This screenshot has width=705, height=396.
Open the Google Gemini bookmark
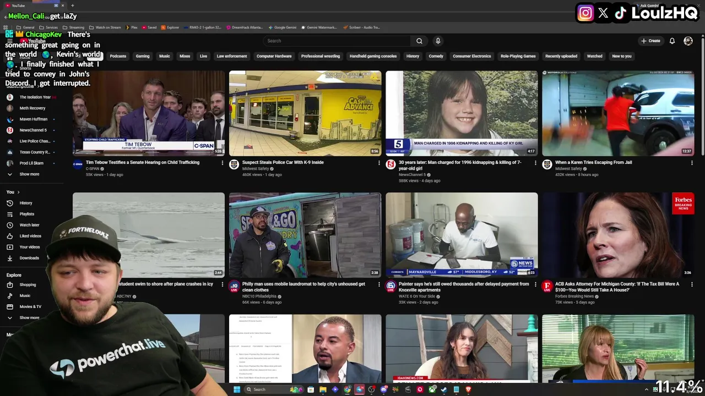click(282, 27)
